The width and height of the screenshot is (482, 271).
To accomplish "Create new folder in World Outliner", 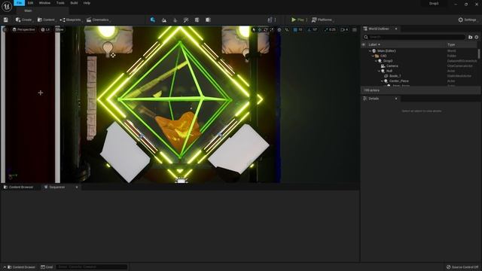I will (x=470, y=37).
